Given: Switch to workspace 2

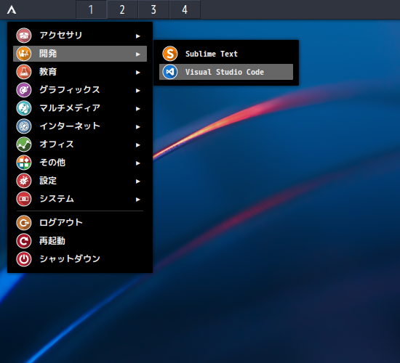Looking at the screenshot, I should [122, 9].
